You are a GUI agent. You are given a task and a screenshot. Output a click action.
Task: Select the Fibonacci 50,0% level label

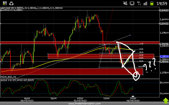pos(141,55)
